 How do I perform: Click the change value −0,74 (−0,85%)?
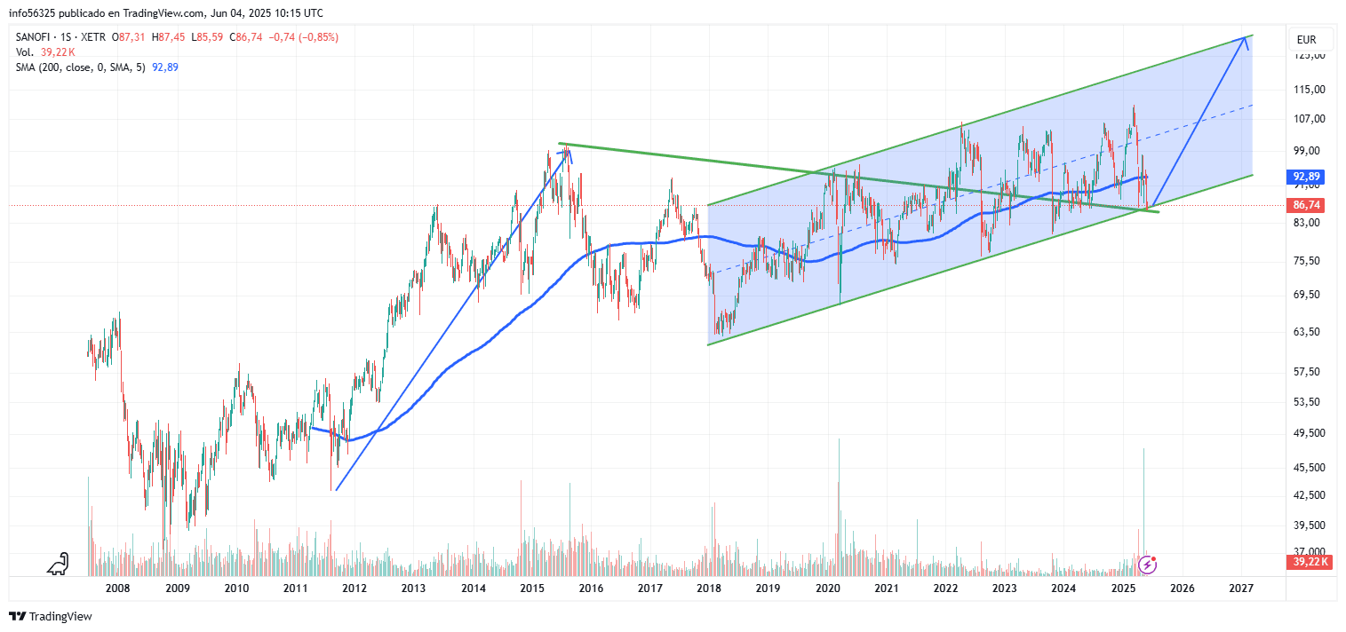(x=303, y=37)
